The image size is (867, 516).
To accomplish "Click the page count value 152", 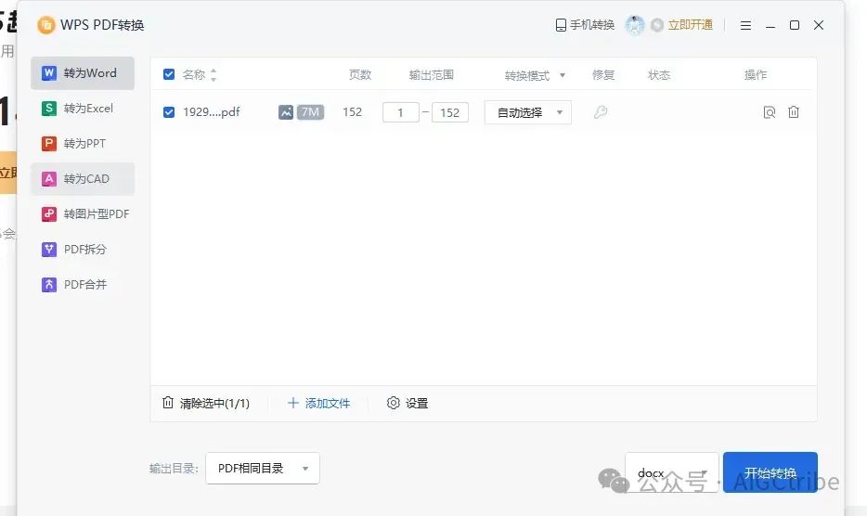I will point(352,112).
